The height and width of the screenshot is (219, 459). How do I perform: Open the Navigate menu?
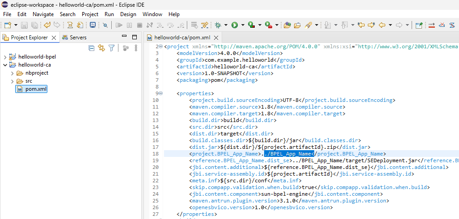43,14
